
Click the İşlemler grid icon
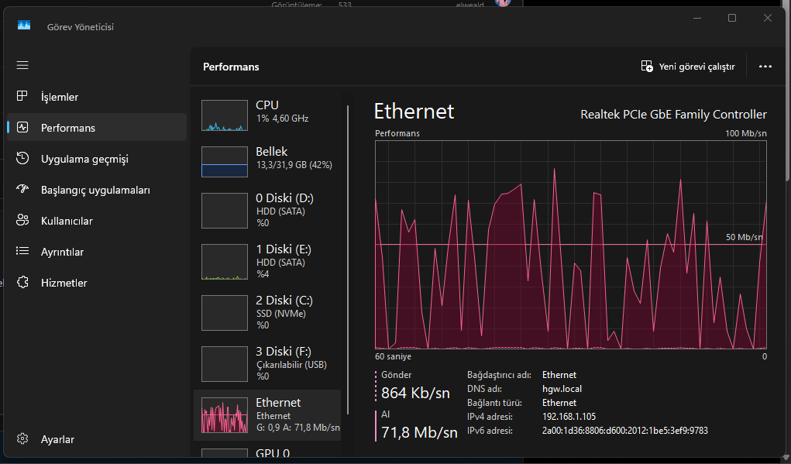pyautogui.click(x=22, y=96)
